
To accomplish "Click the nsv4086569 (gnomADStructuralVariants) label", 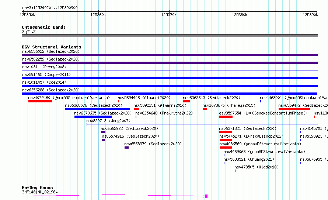I will (260, 144).
